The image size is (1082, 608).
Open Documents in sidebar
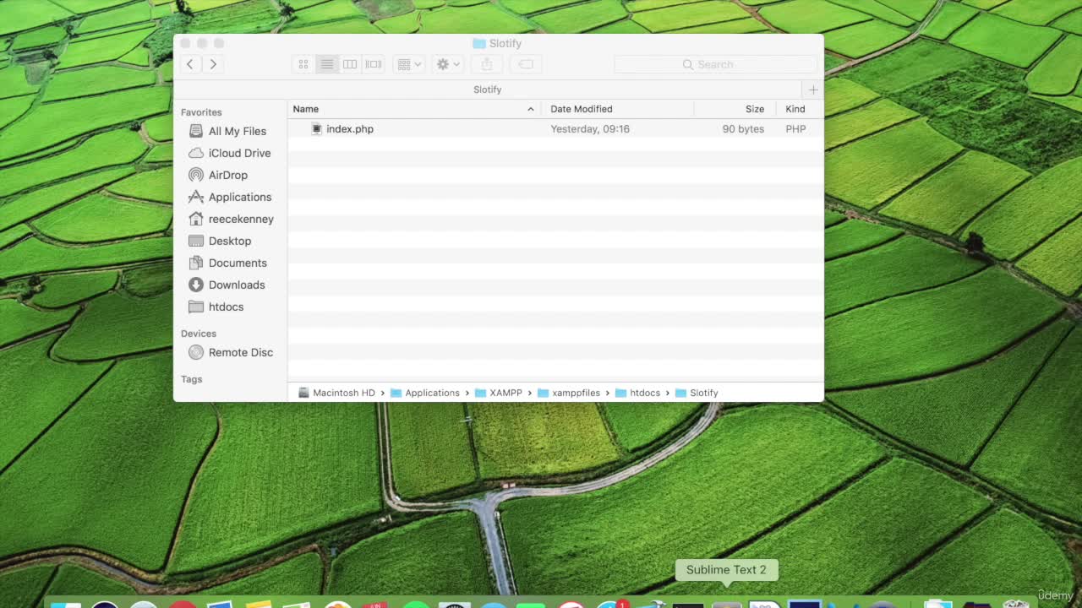227,263
